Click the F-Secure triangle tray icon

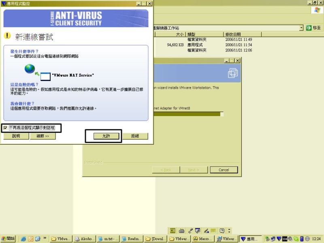tap(279, 239)
